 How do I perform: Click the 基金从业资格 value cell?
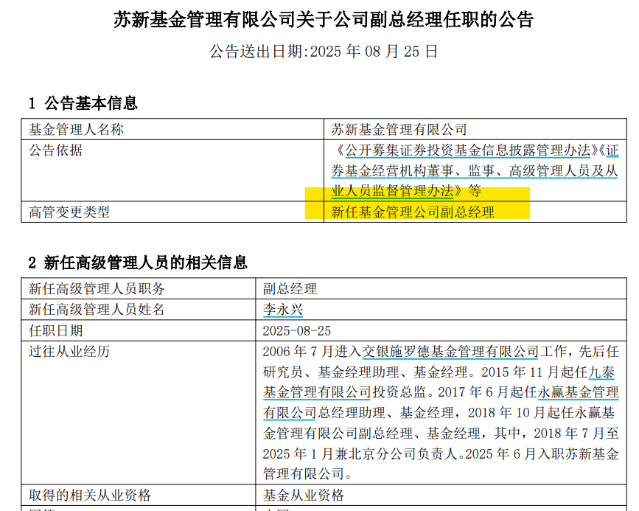441,495
